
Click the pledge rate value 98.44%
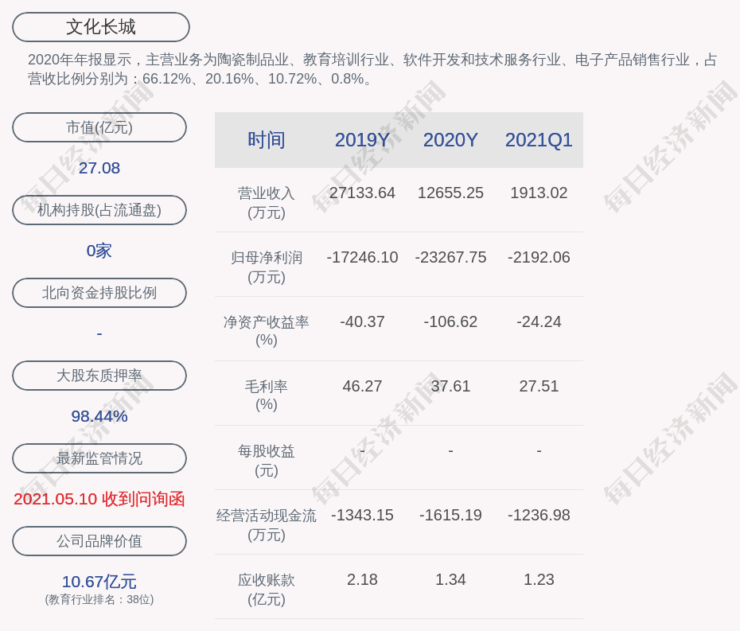pyautogui.click(x=99, y=416)
